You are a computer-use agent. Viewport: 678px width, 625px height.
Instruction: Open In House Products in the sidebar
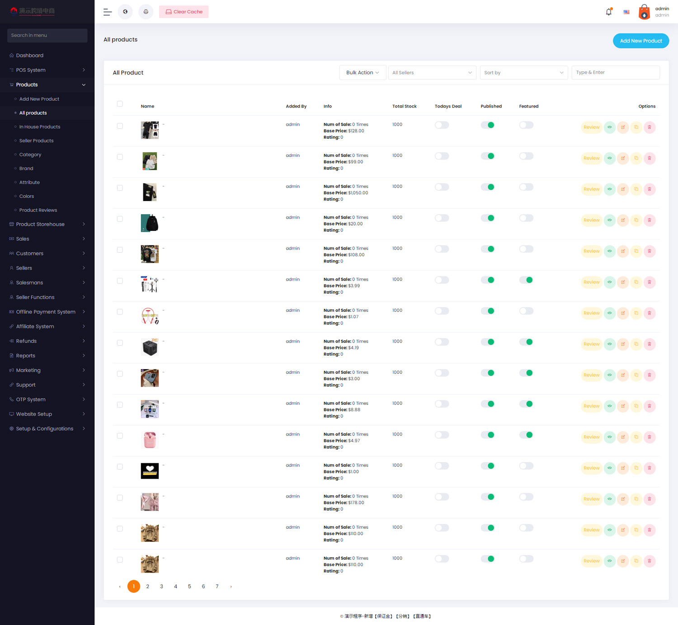click(x=40, y=127)
